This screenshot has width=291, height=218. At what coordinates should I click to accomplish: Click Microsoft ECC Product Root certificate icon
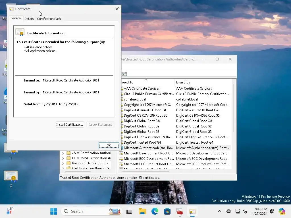coord(121,164)
